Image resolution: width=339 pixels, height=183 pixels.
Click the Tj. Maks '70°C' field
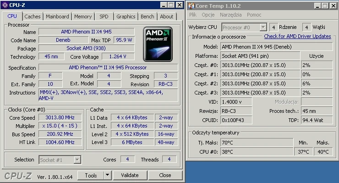tap(257, 143)
